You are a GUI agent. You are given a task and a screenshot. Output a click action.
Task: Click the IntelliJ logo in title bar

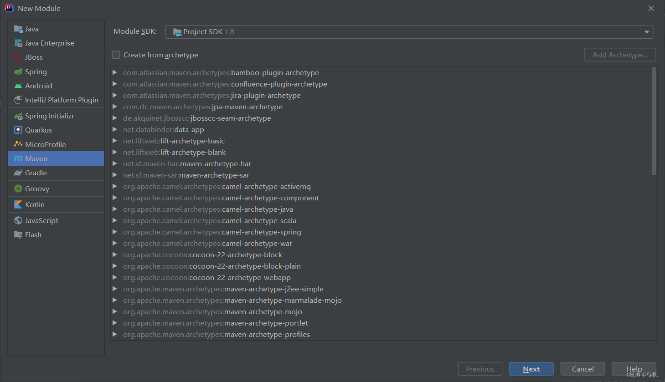coord(9,8)
